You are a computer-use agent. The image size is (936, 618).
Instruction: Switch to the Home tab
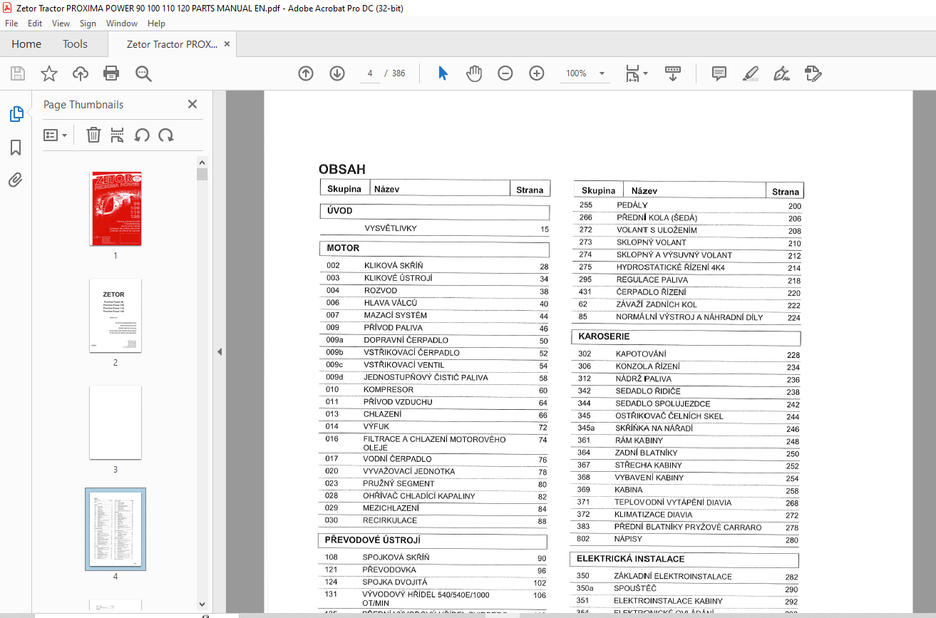(x=26, y=44)
